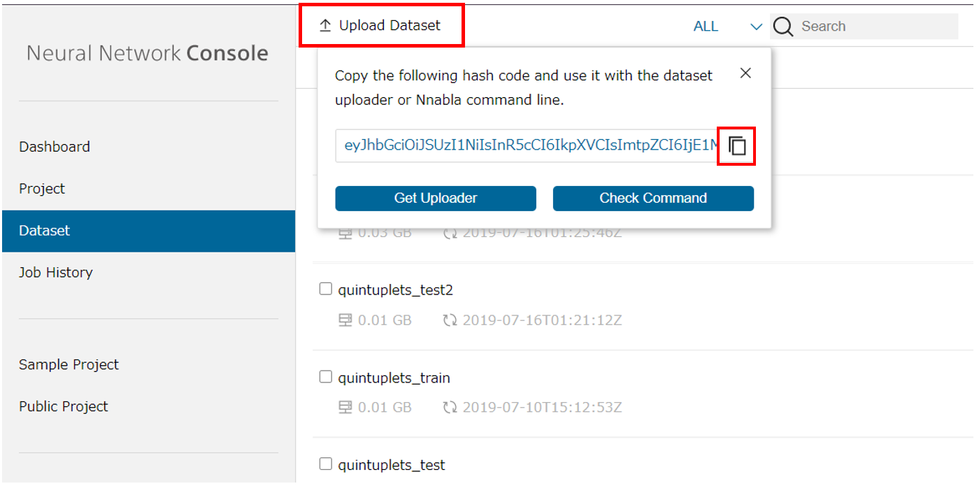
Task: Click the quintuplets_train update time icon
Action: (450, 407)
